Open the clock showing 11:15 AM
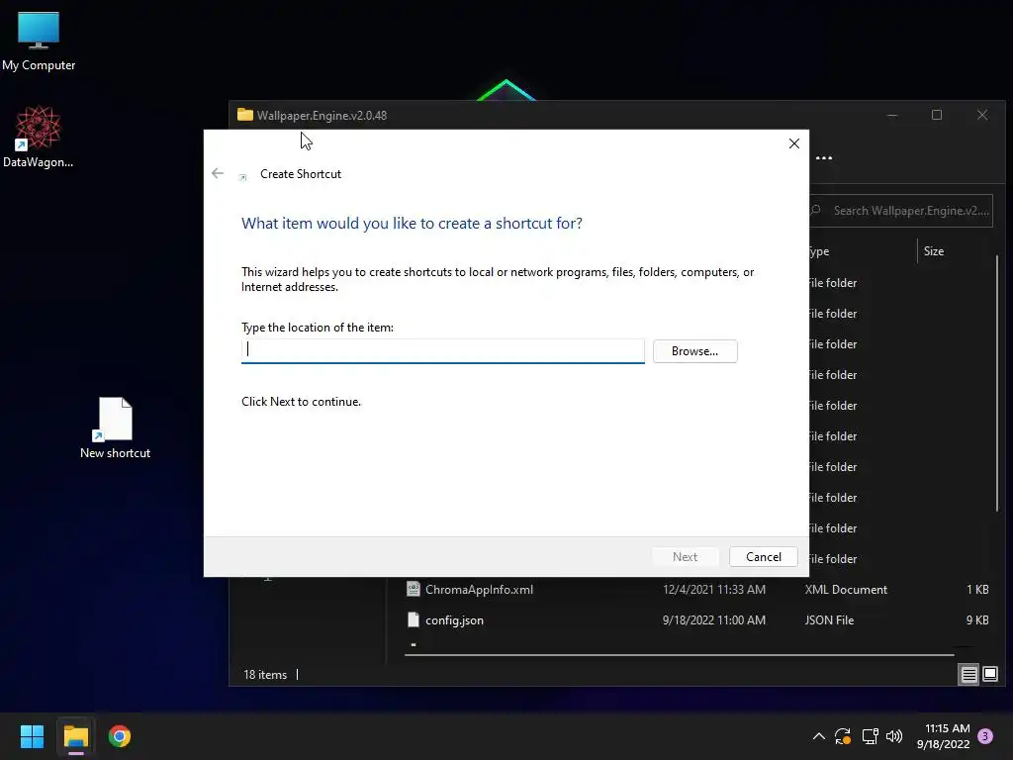 coord(943,736)
